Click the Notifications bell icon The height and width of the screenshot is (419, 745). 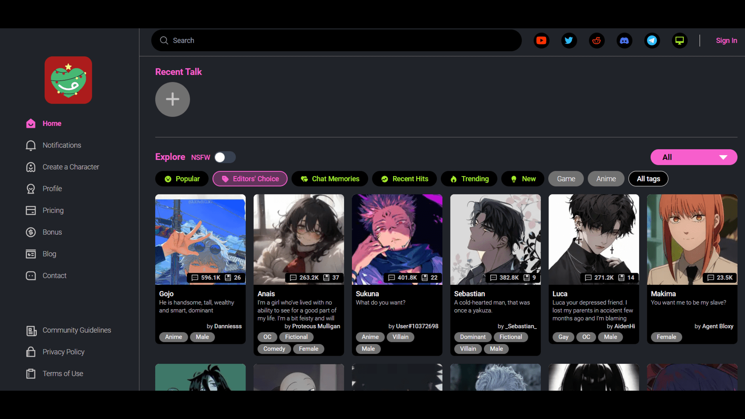click(31, 145)
